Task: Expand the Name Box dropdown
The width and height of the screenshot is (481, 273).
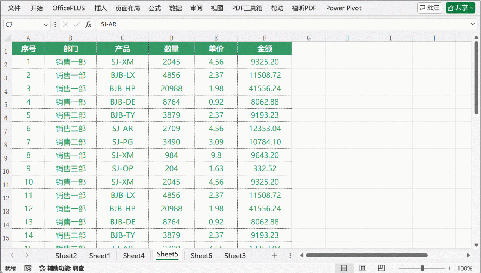Action: [x=46, y=24]
